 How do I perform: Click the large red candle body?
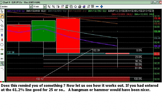click(x=68, y=36)
